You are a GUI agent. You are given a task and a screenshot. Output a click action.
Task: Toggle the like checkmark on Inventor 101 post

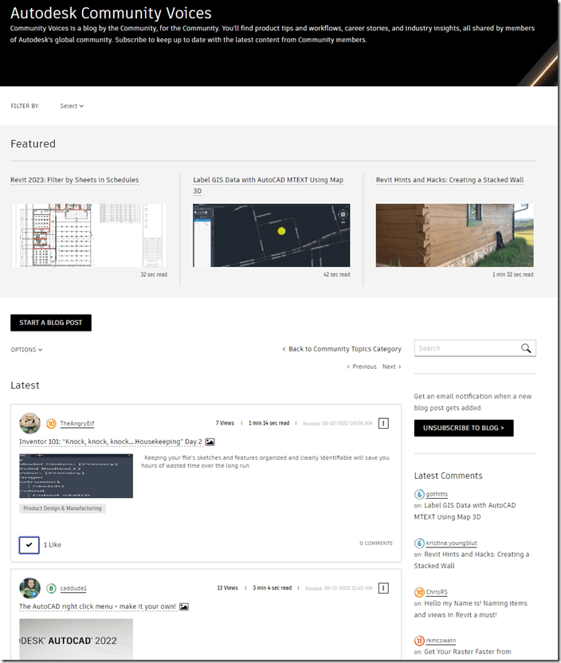[29, 545]
